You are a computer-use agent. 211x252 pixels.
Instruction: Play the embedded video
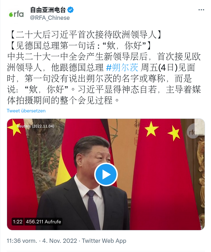[106, 174]
